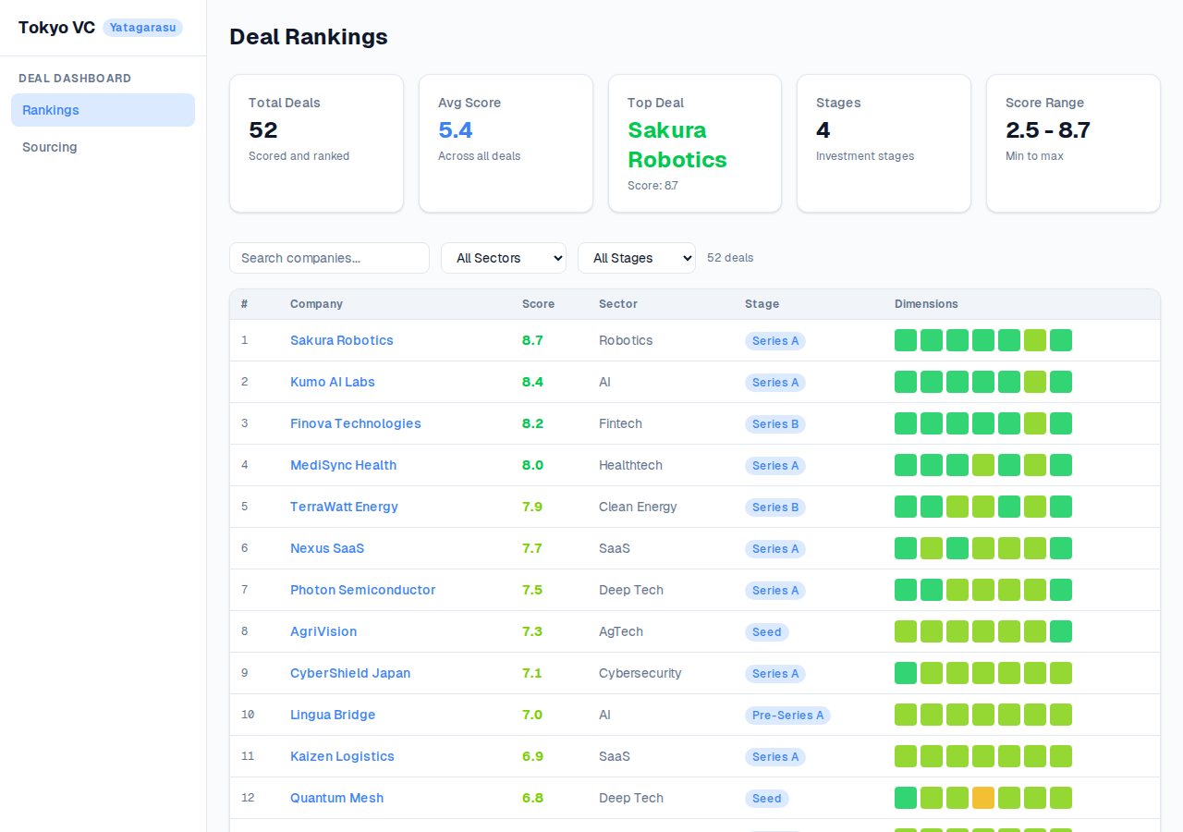Viewport: 1183px width, 832px height.
Task: Click the Series B badge for Finova Technologies
Action: (x=774, y=424)
